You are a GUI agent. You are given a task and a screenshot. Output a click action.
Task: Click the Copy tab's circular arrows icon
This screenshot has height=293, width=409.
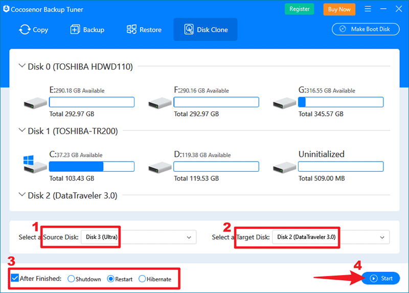[25, 30]
